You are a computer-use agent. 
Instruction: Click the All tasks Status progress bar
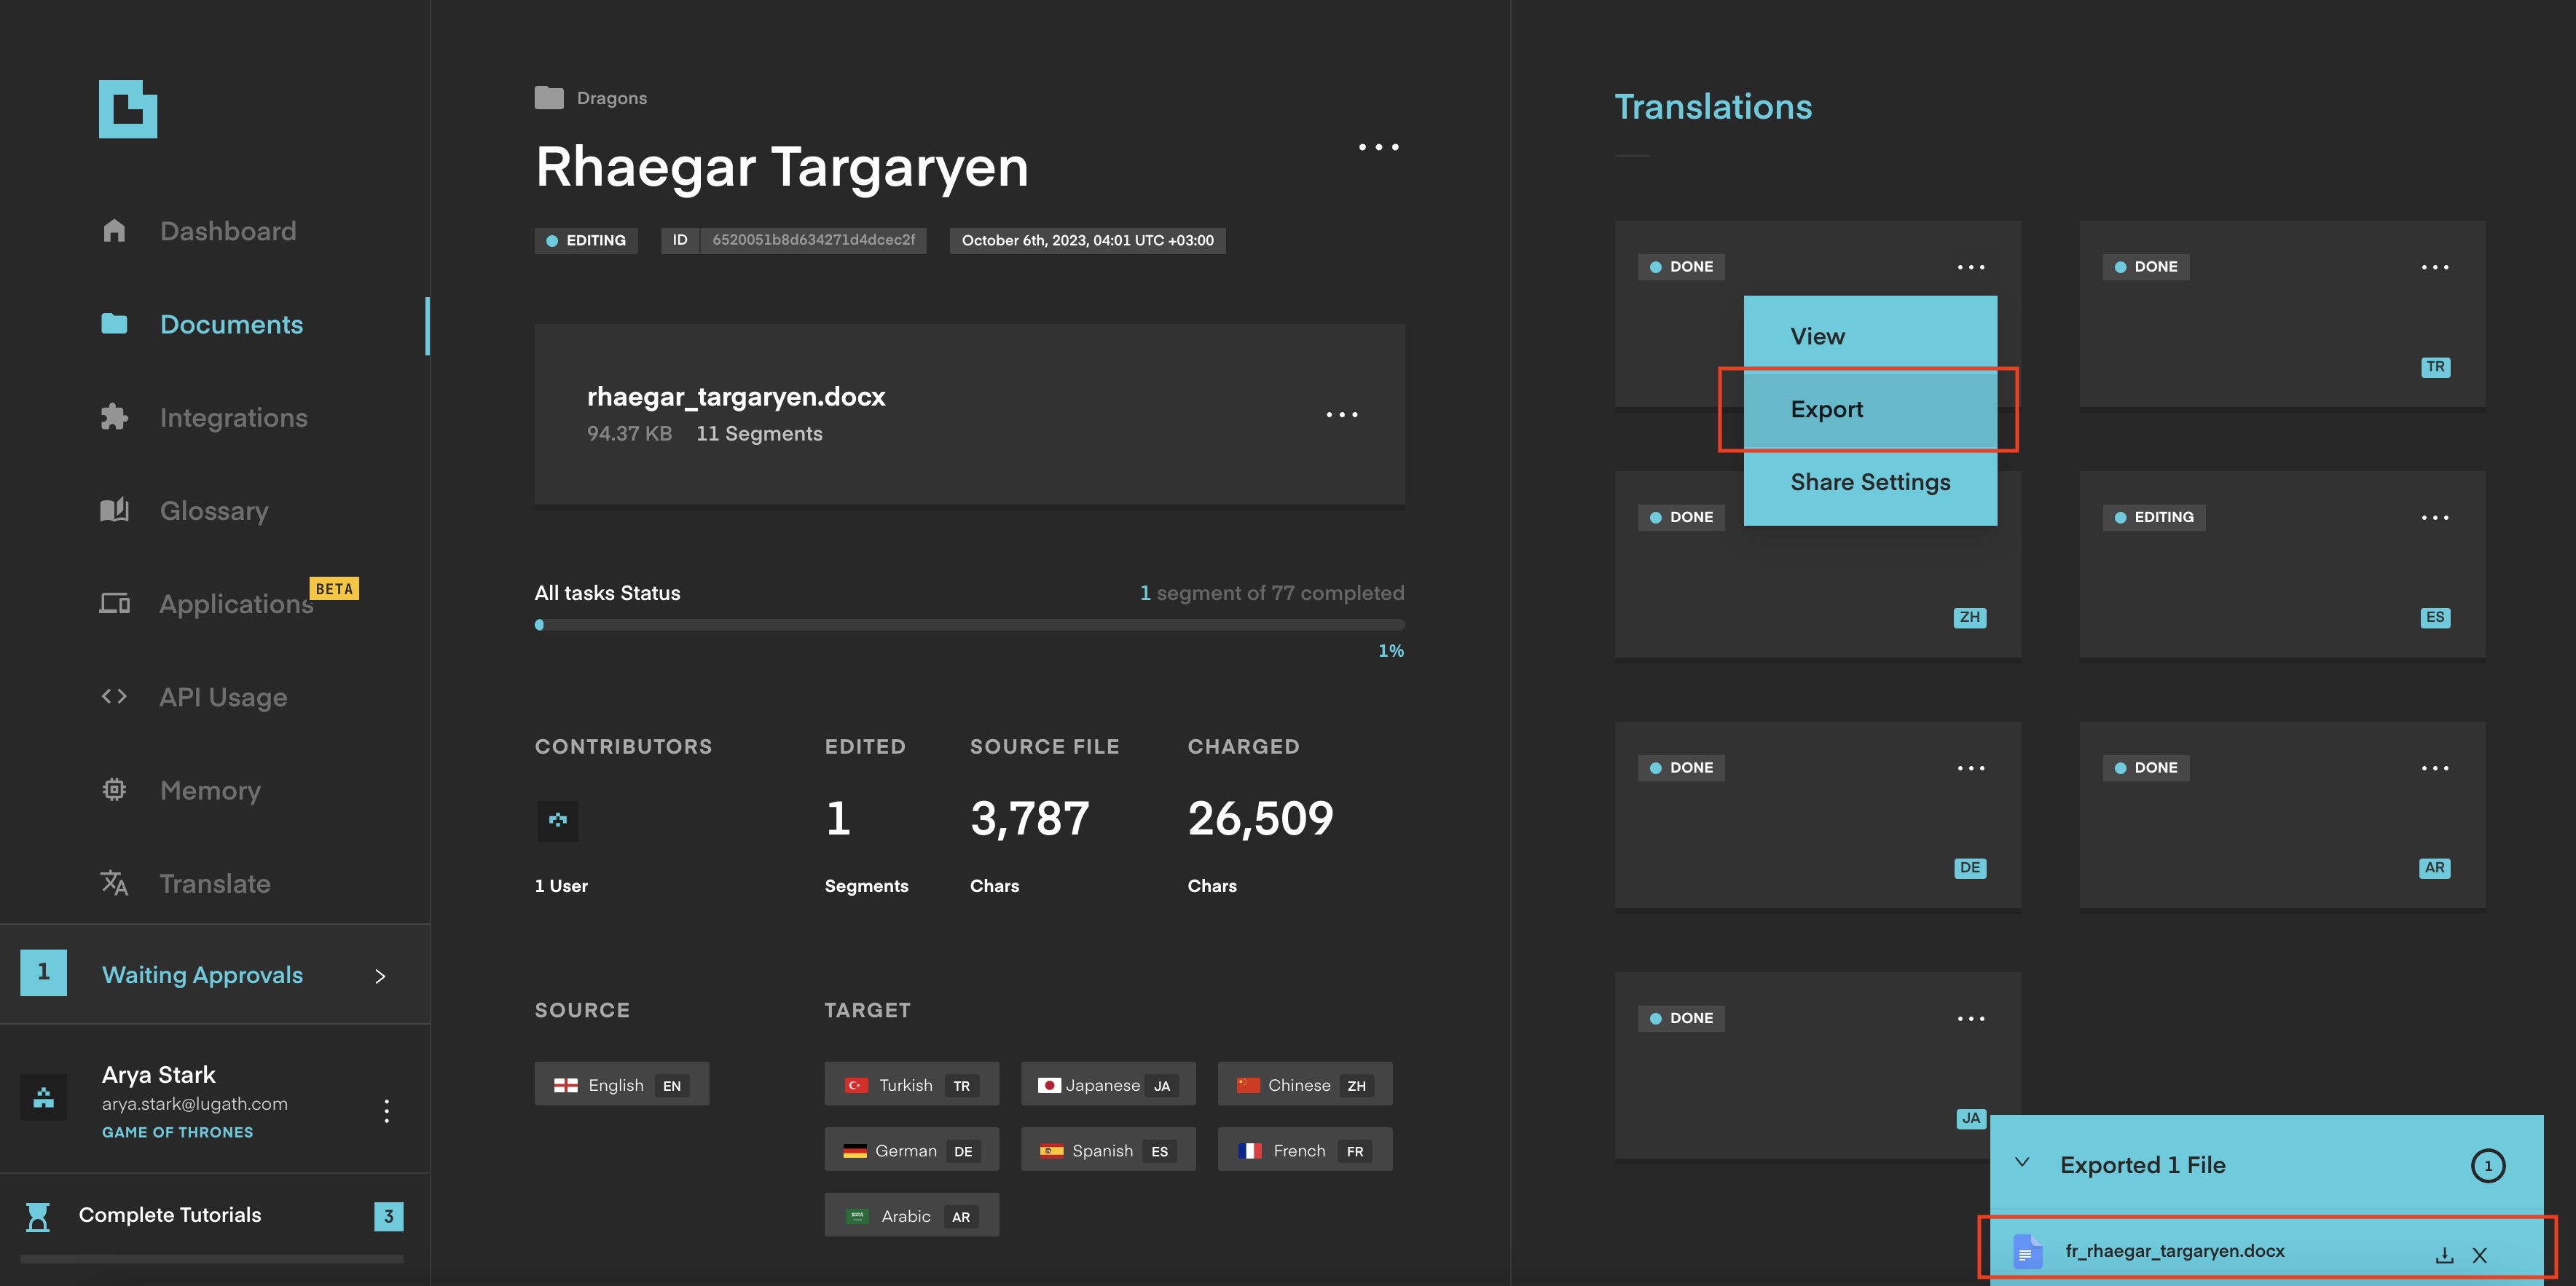coord(969,625)
